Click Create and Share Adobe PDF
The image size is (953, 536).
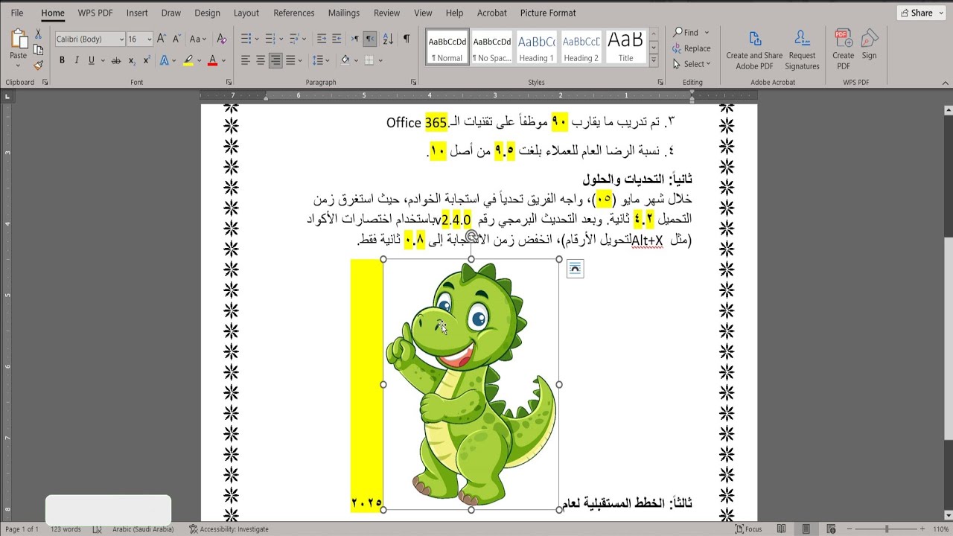[754, 51]
